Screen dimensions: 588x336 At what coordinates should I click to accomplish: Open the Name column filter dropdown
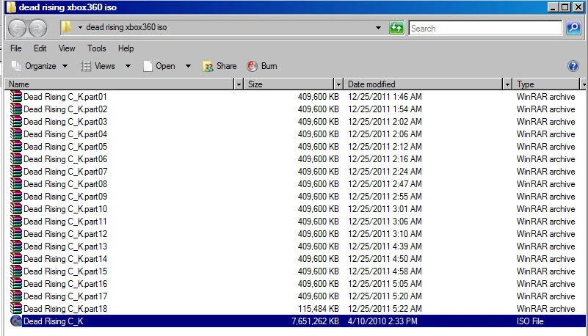[x=239, y=84]
